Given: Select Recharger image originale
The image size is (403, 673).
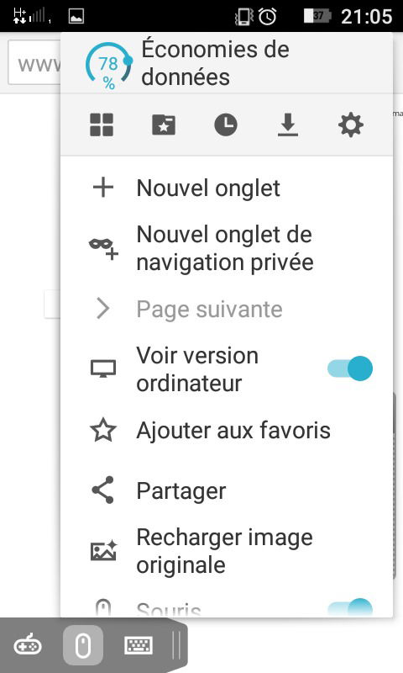Looking at the screenshot, I should pos(227,551).
